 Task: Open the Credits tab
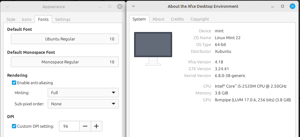point(177,19)
